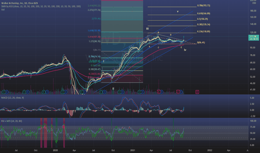
Task: Click the earnings marker near May 2020
Action: click(81, 92)
